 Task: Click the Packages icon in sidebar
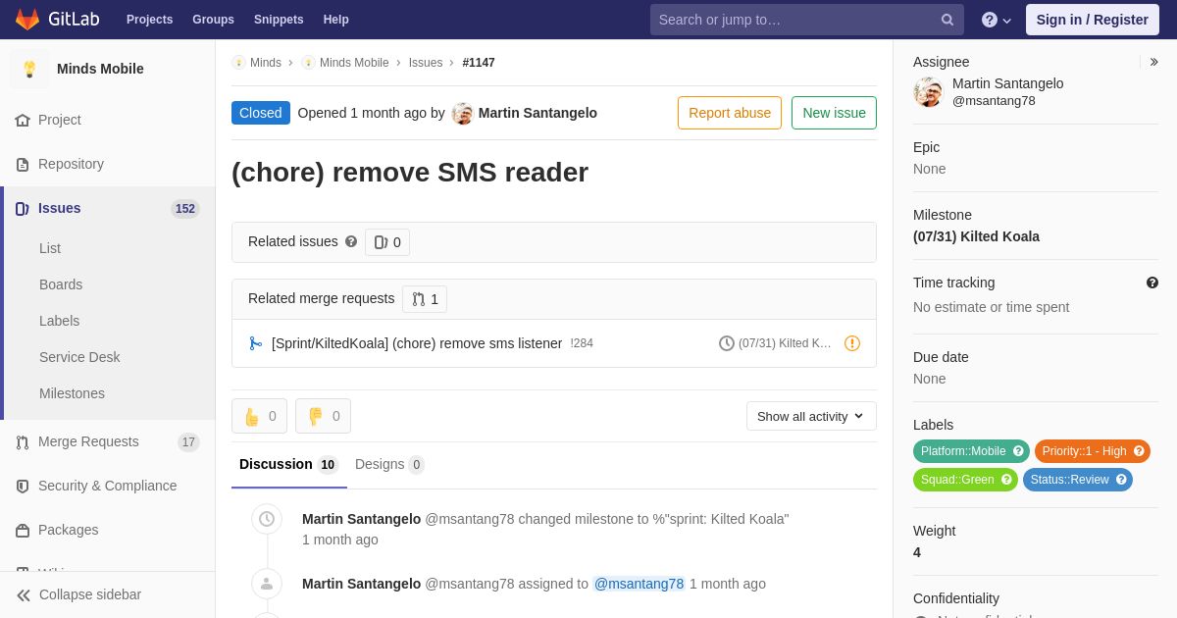tap(23, 530)
